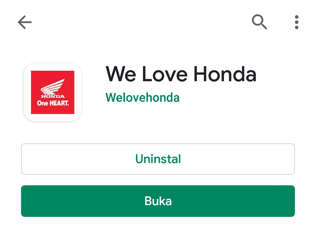The image size is (316, 233).
Task: Search the Play Store via magnifying glass
Action: point(259,22)
